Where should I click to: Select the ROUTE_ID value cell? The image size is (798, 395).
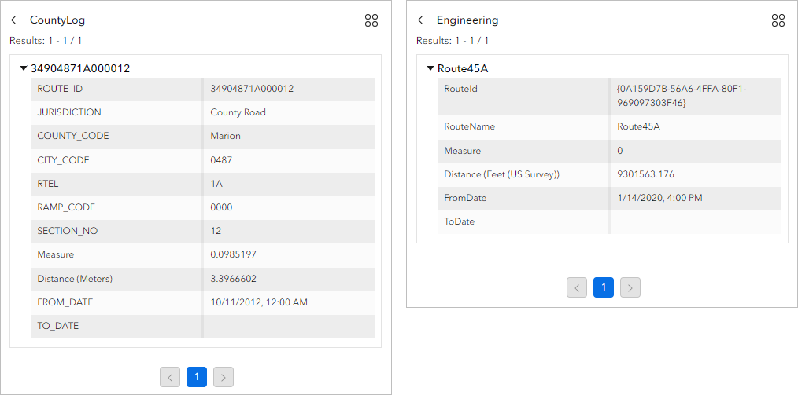coord(252,89)
